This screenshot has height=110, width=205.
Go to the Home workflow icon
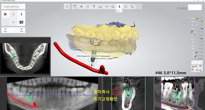tap(67, 7)
